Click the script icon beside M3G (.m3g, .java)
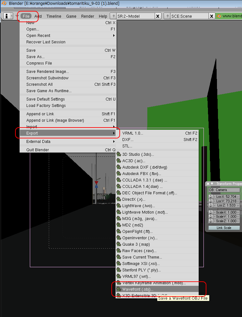 pyautogui.click(x=119, y=218)
